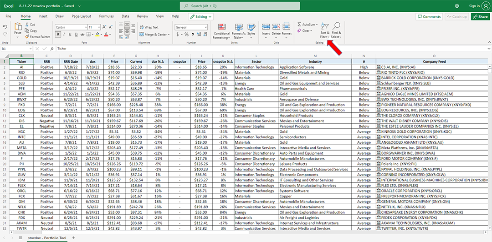The image size is (492, 242).
Task: Toggle Wrap Text
Action: (149, 27)
